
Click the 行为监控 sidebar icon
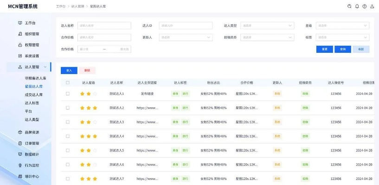point(20,165)
